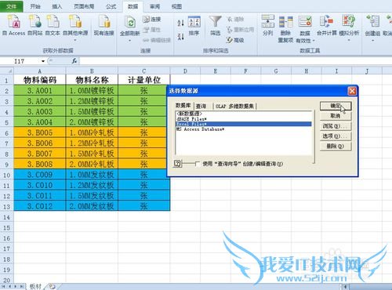Screen dimensions: 392x290
Task: Click Cancel (取消) button in dialog
Action: (x=336, y=116)
